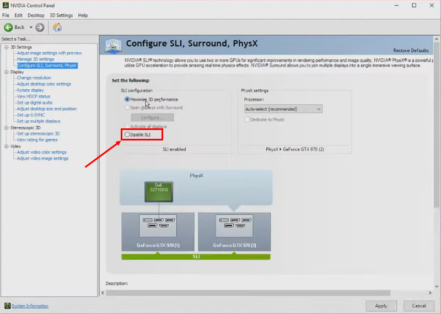Open View rating for games task
The width and height of the screenshot is (441, 314).
pos(37,140)
